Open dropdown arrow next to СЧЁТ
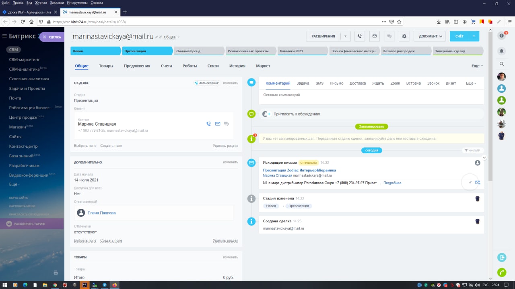 pos(474,36)
